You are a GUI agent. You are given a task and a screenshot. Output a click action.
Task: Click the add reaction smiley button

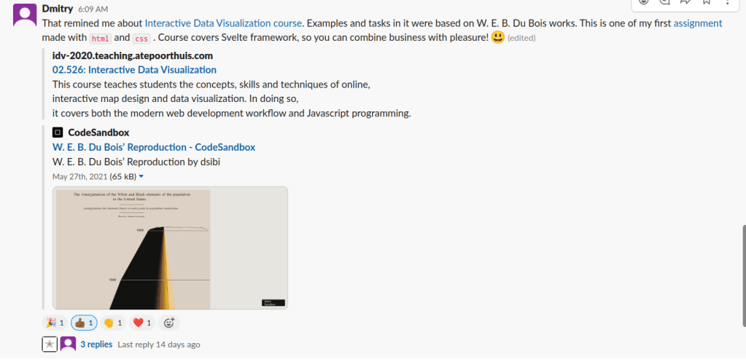169,323
